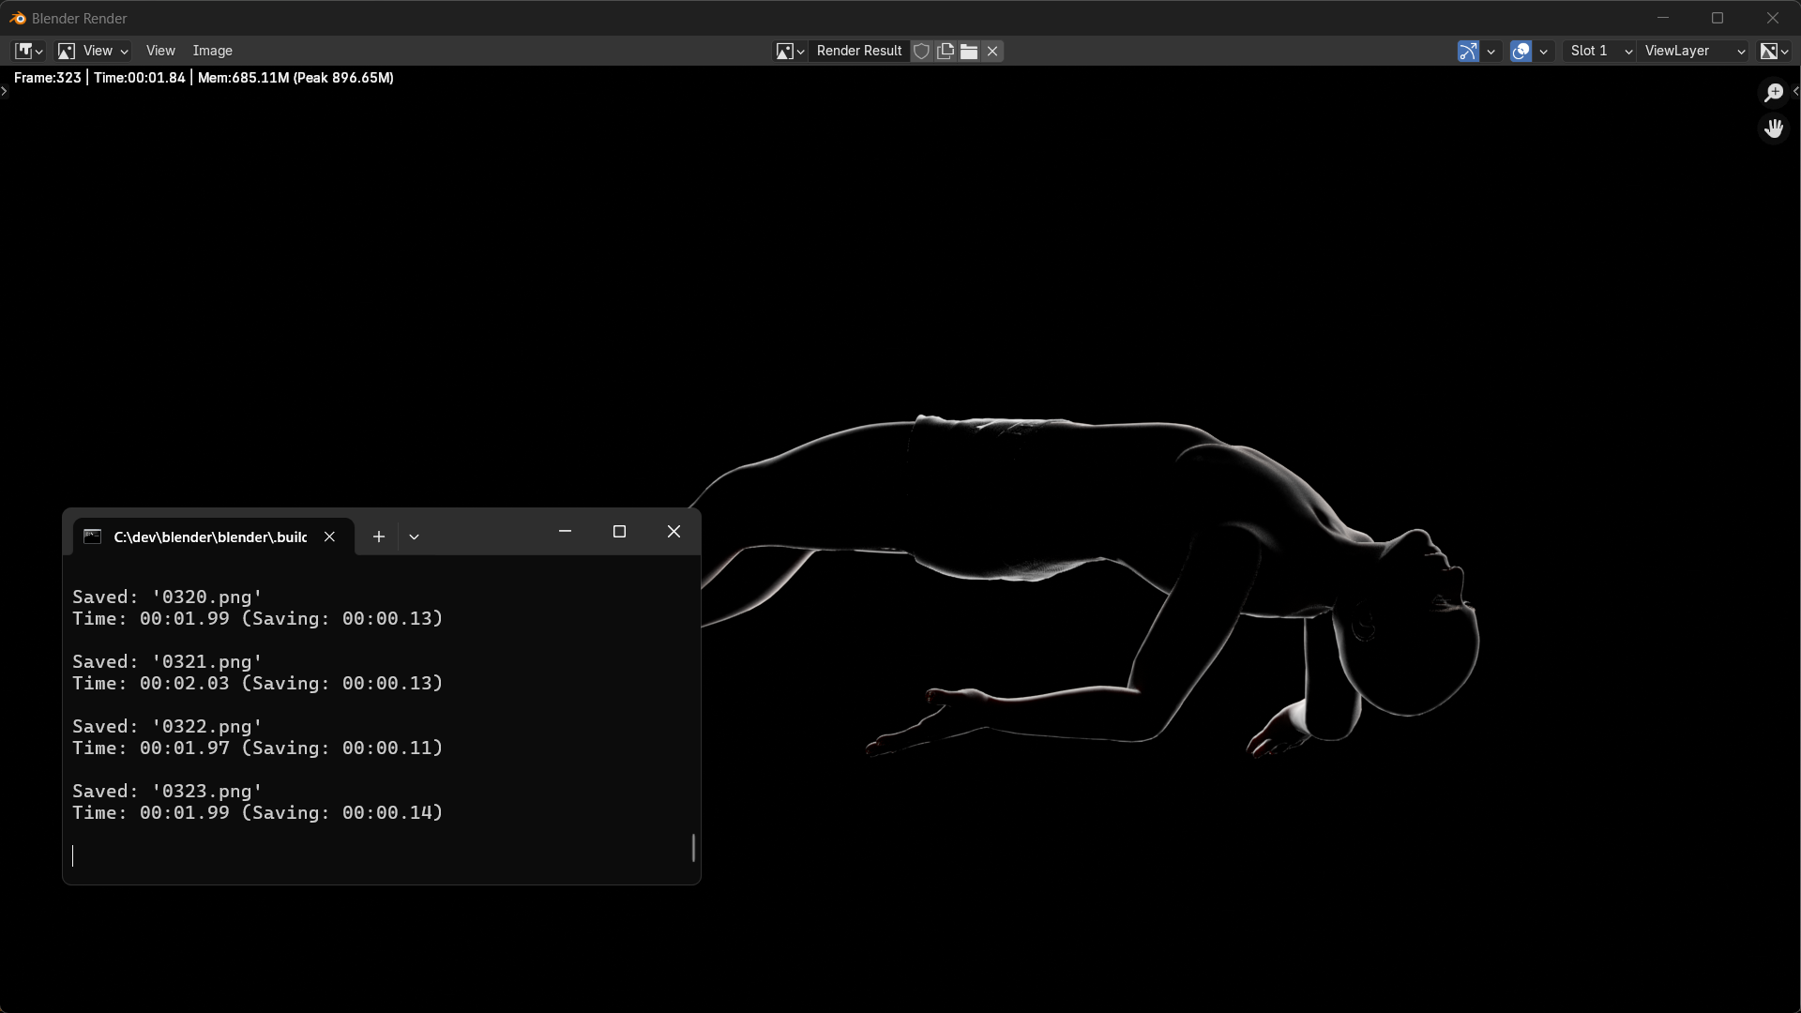Toggle the show gizmo button in header

(1468, 51)
